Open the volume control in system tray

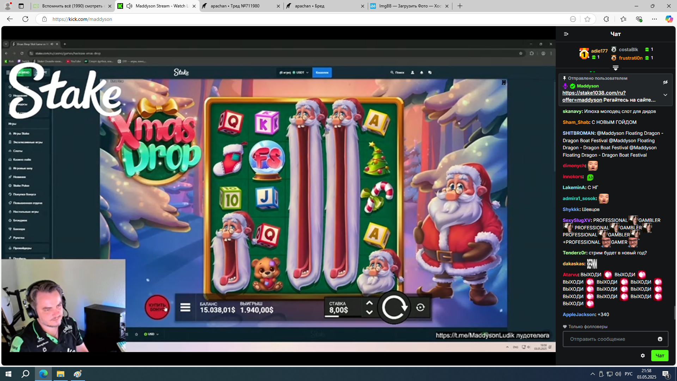pos(618,374)
